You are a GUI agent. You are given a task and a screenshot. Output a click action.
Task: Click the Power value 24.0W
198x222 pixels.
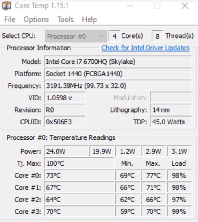(x=66, y=151)
